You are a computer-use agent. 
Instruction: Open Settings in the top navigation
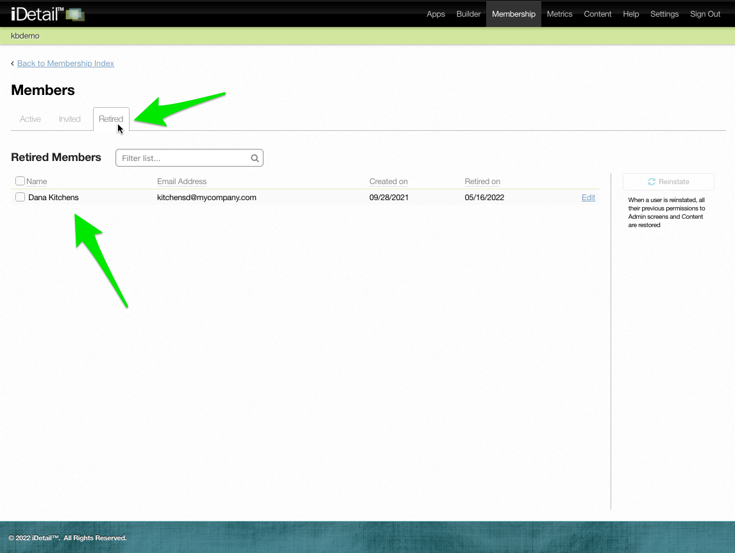coord(664,14)
